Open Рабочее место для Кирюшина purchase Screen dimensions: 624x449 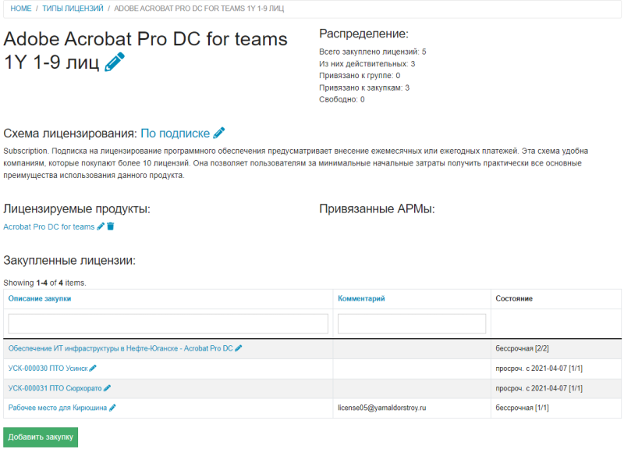coord(58,408)
